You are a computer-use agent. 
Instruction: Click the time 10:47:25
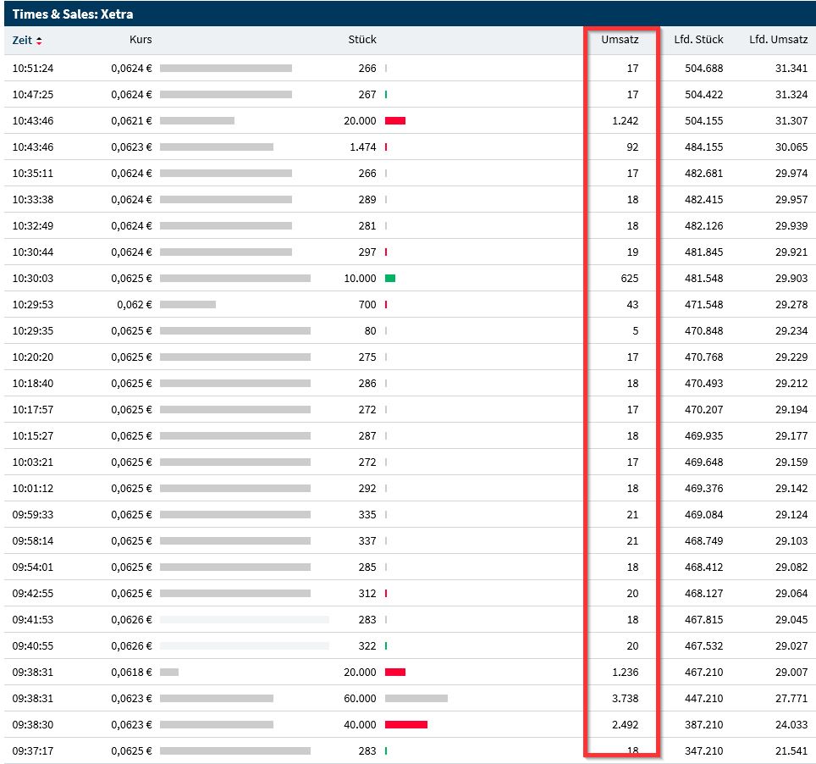pyautogui.click(x=33, y=95)
